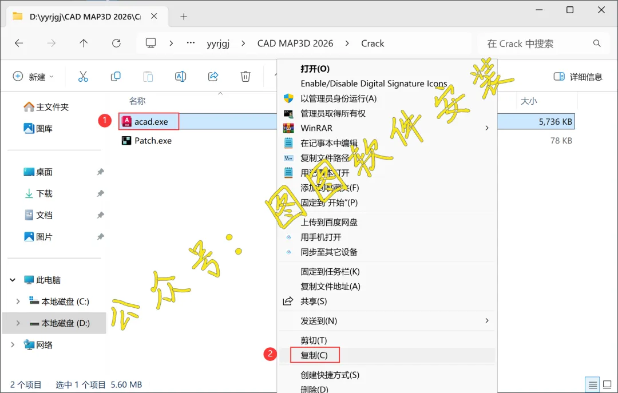Close the CAD MAP3D 2026 tab
The height and width of the screenshot is (393, 618).
[154, 16]
